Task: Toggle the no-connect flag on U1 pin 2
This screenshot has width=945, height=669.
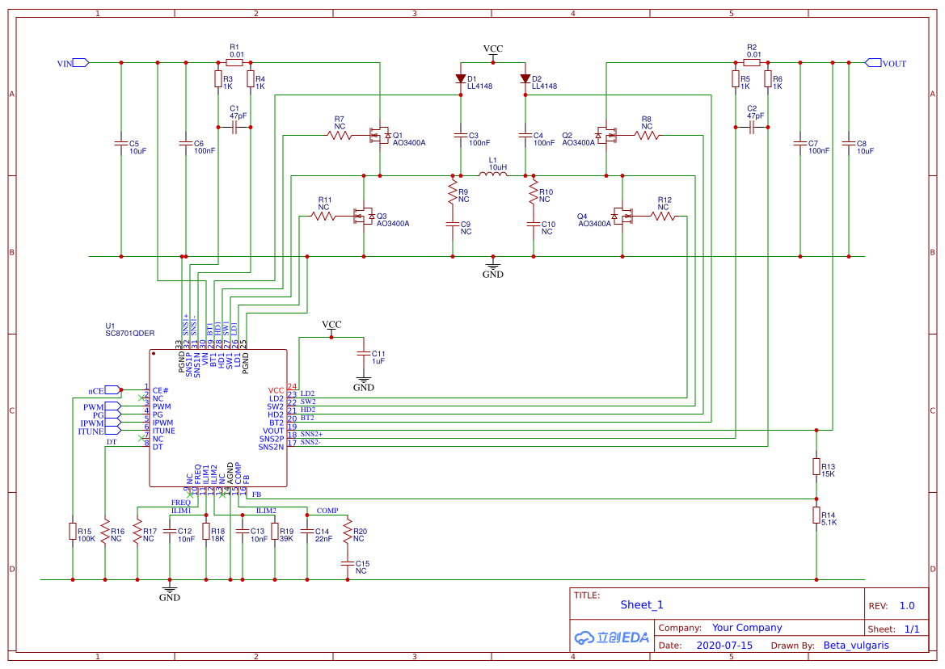Action: pos(141,398)
